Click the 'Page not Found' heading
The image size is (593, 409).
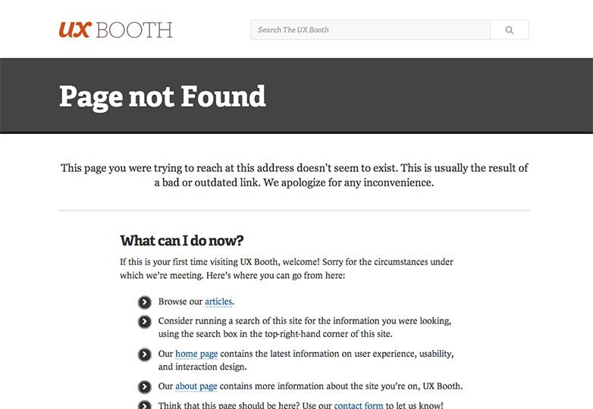[162, 96]
